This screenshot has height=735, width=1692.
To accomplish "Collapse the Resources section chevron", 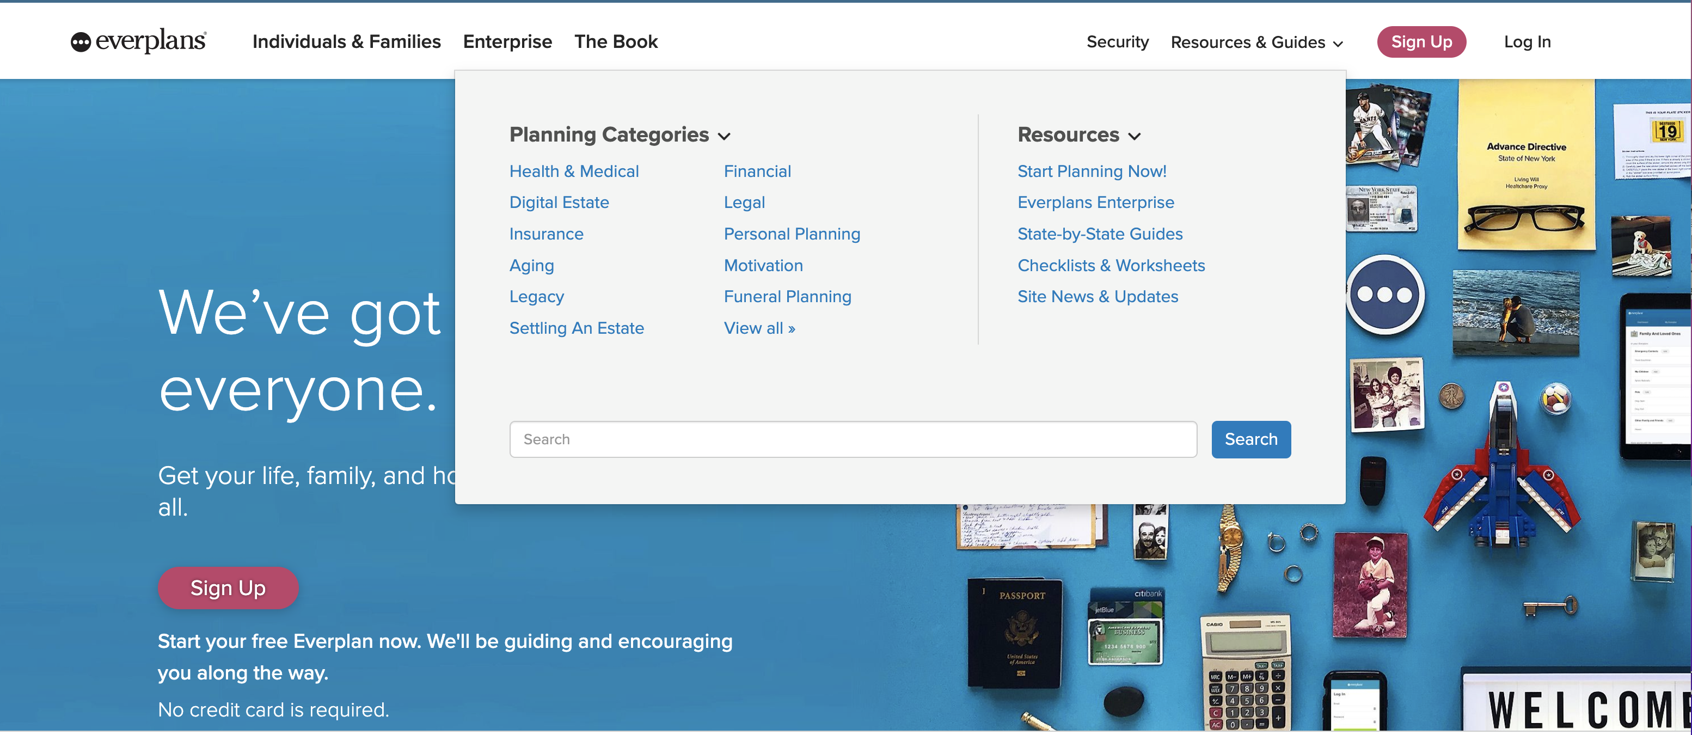I will (x=1135, y=136).
